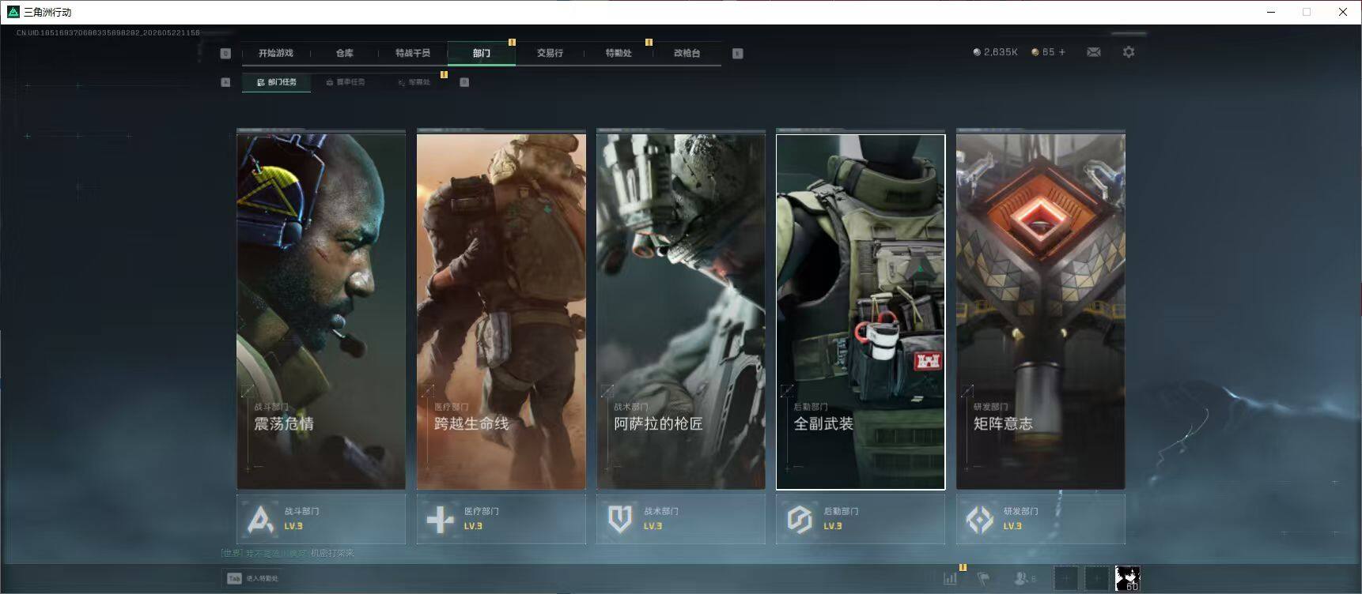
Task: Click the 研发部门 LV.3 button
Action: pyautogui.click(x=1041, y=519)
